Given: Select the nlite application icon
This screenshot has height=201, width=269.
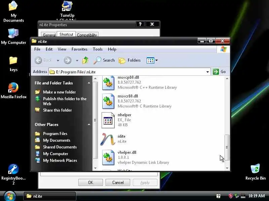Looking at the screenshot, I should pos(108,139).
